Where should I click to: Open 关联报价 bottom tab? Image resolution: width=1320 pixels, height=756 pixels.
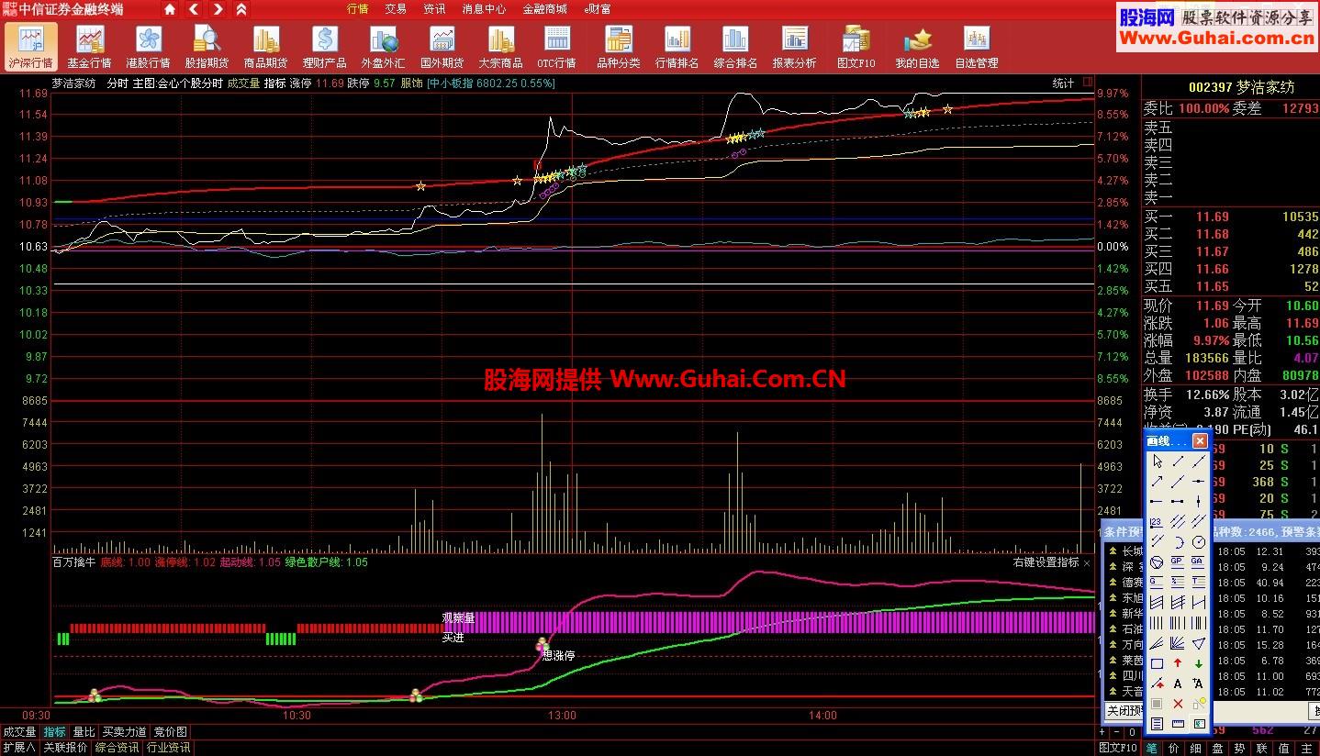[65, 748]
